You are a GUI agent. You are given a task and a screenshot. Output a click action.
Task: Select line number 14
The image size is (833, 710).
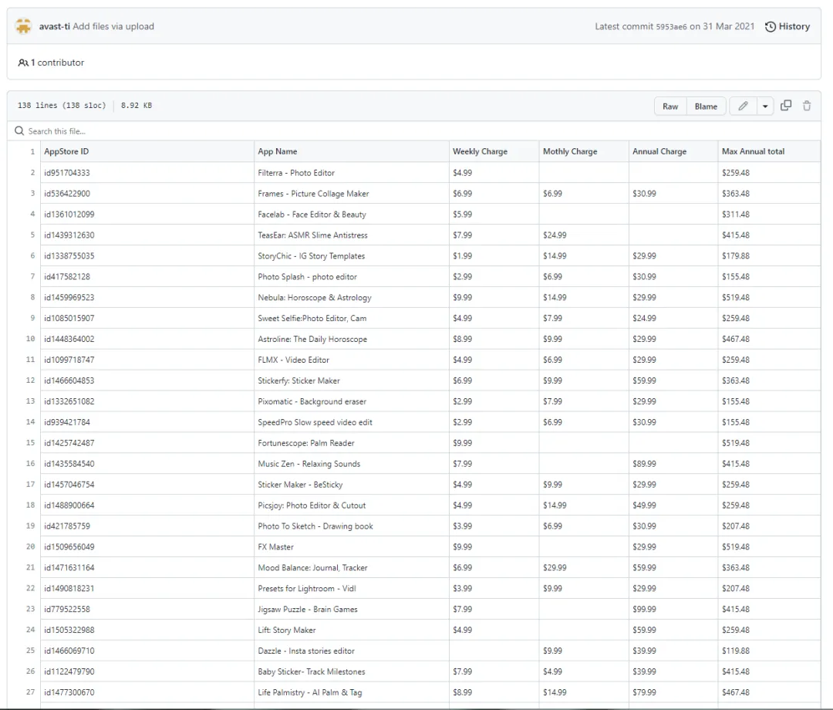pyautogui.click(x=30, y=422)
